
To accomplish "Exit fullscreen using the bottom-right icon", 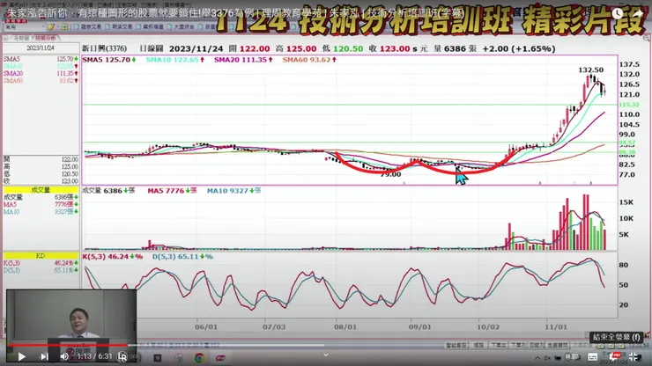I will (635, 356).
